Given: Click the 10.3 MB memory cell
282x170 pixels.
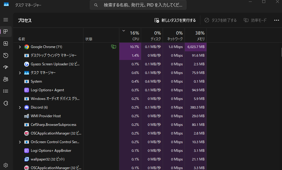Looking at the screenshot, I should (196, 142).
